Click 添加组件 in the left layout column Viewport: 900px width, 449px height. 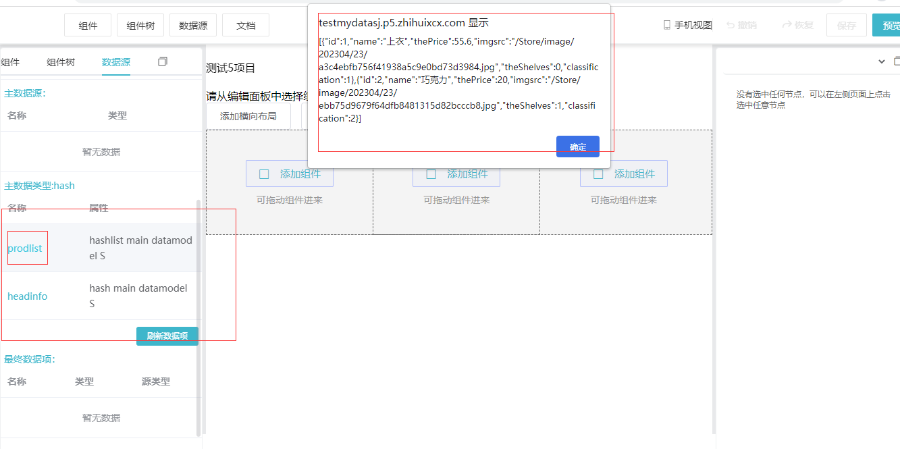click(290, 174)
